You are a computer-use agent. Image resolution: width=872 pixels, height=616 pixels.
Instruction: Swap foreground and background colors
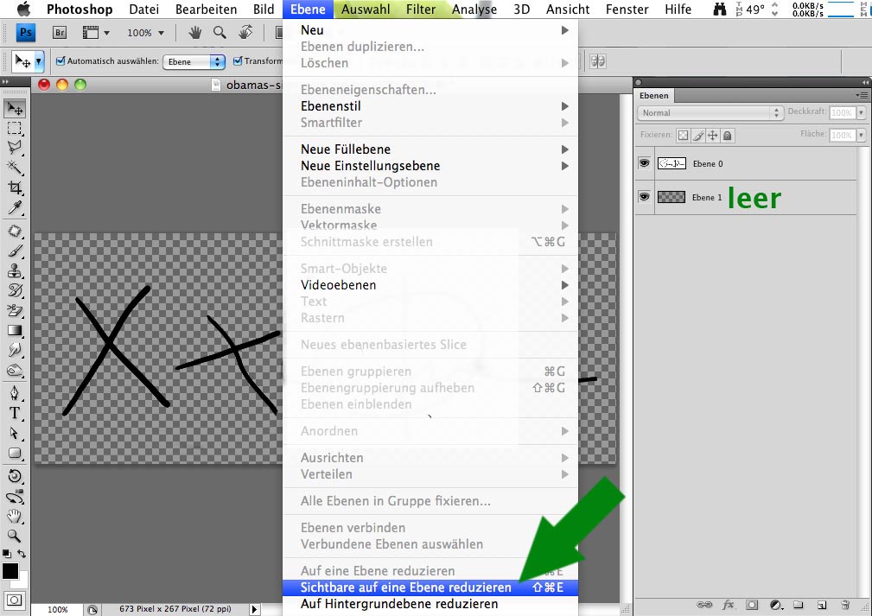click(x=22, y=554)
